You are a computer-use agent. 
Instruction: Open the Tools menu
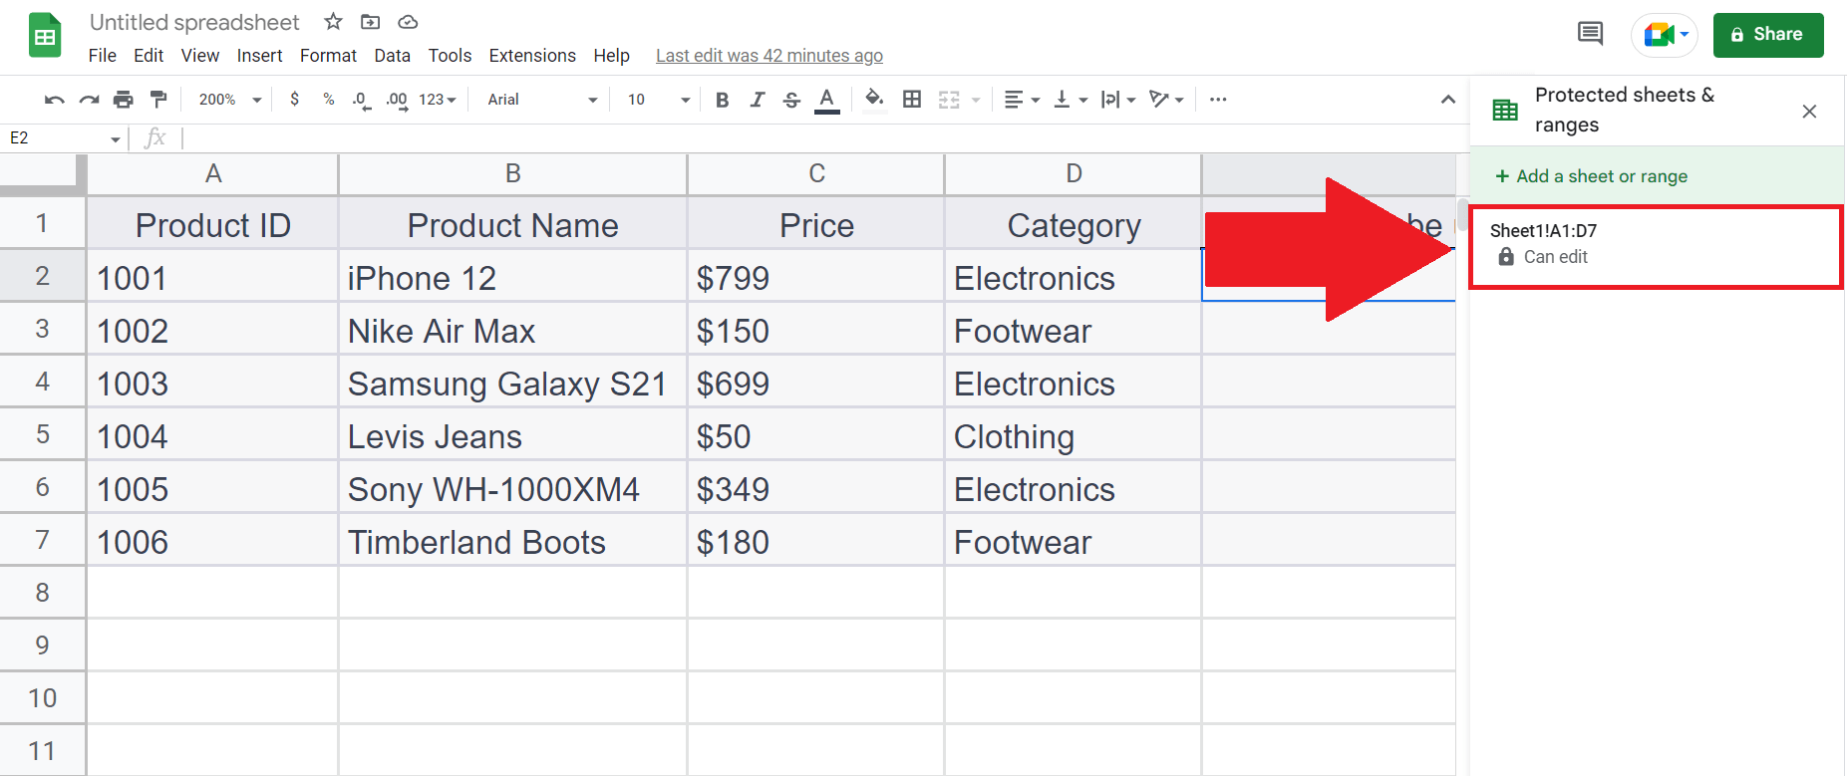[450, 56]
